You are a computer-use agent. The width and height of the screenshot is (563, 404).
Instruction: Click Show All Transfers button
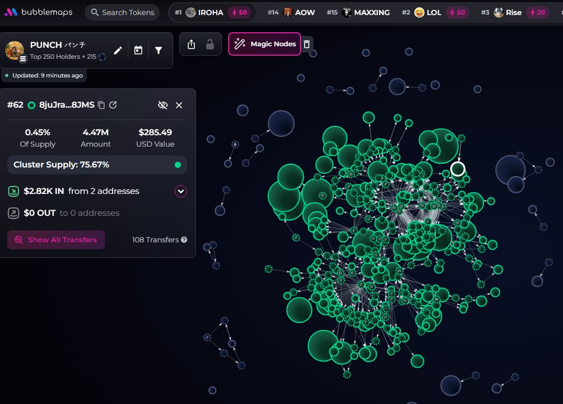[56, 240]
